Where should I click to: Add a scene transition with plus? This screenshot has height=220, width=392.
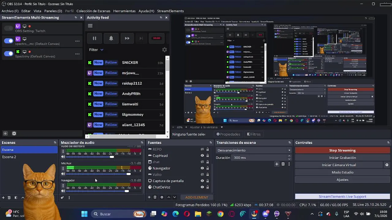click(277, 164)
